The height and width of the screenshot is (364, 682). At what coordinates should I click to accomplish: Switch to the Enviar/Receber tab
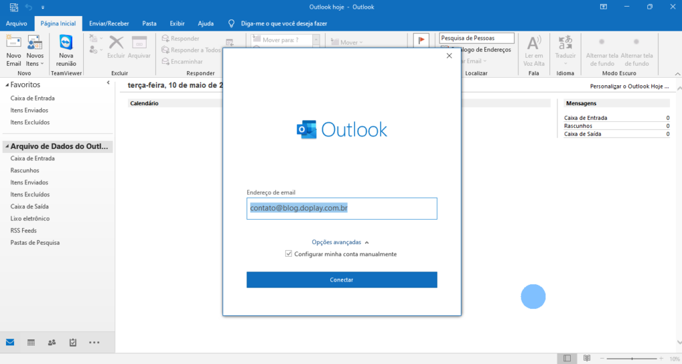(x=109, y=23)
